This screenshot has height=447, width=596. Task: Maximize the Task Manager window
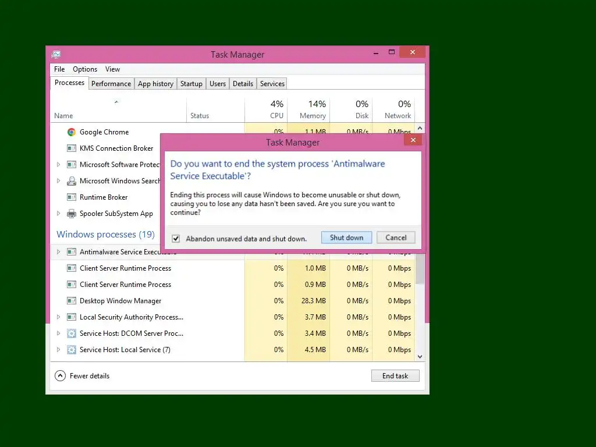(392, 52)
